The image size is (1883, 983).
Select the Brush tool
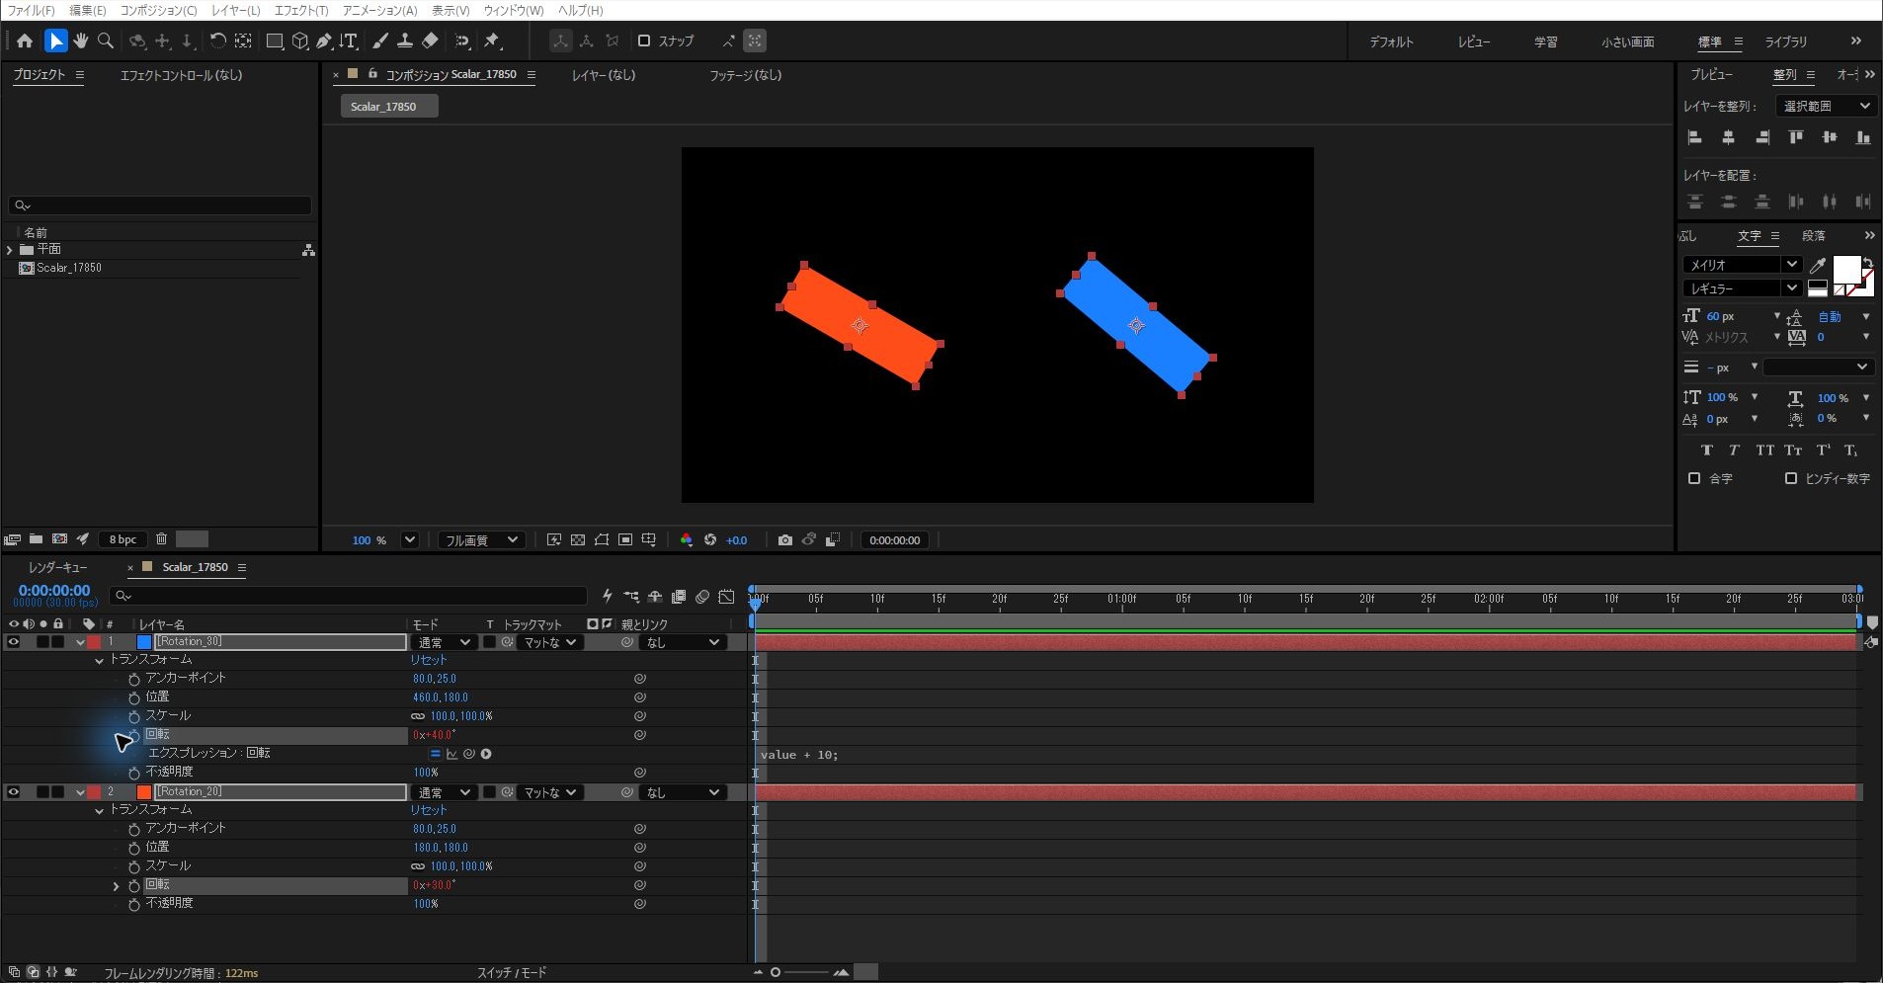pos(380,41)
